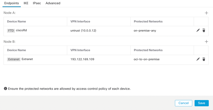213x110 pixels.
Task: Add a new Node A endpoint
Action: (206, 13)
